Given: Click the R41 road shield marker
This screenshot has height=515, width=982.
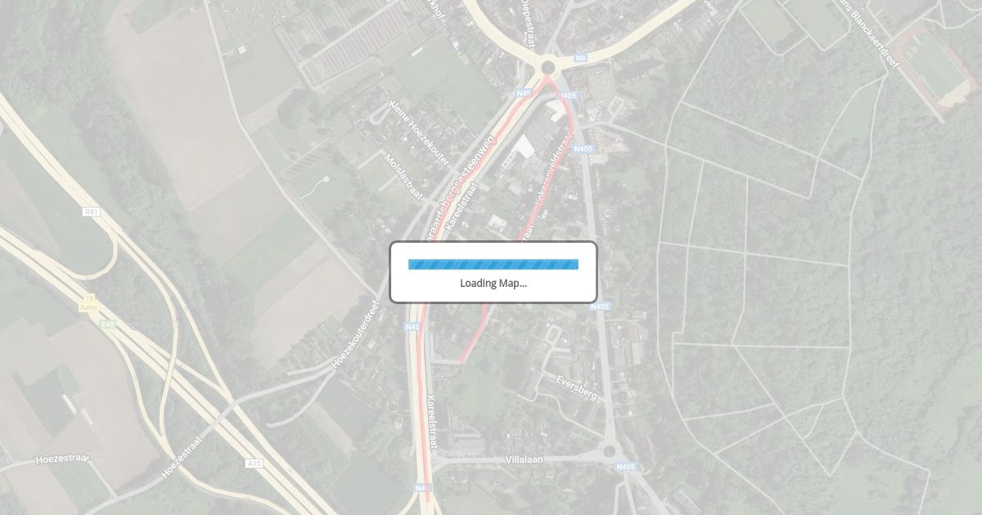Looking at the screenshot, I should [x=92, y=212].
